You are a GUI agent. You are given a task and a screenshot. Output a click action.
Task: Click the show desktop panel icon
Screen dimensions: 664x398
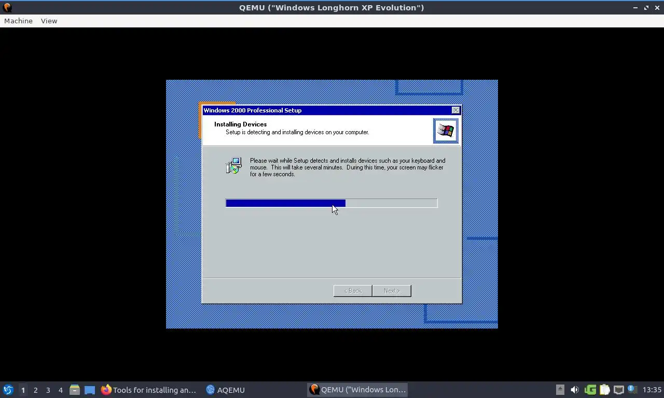(x=90, y=390)
